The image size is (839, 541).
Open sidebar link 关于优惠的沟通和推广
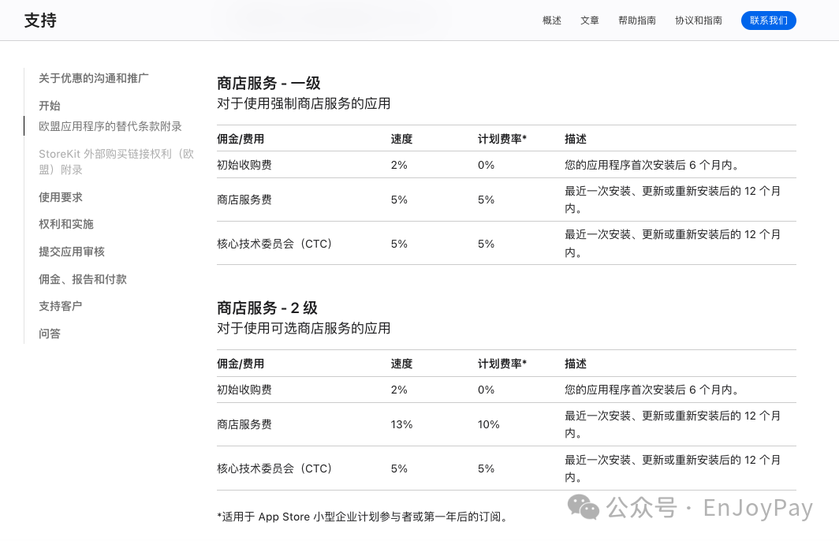tap(94, 78)
